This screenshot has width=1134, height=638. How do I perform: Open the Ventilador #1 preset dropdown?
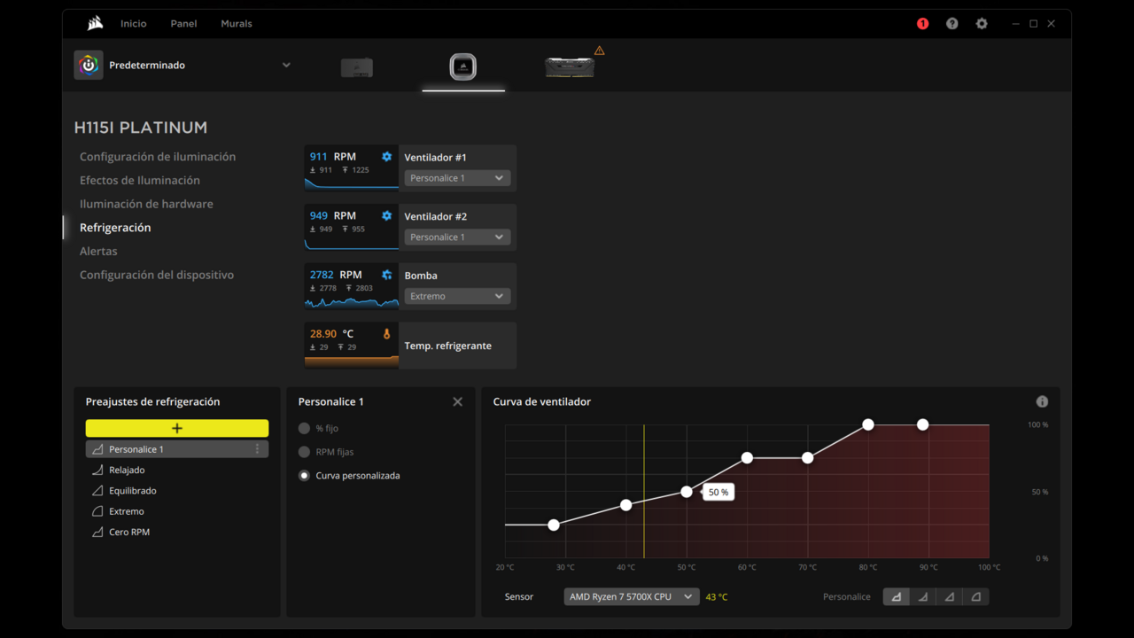(457, 178)
